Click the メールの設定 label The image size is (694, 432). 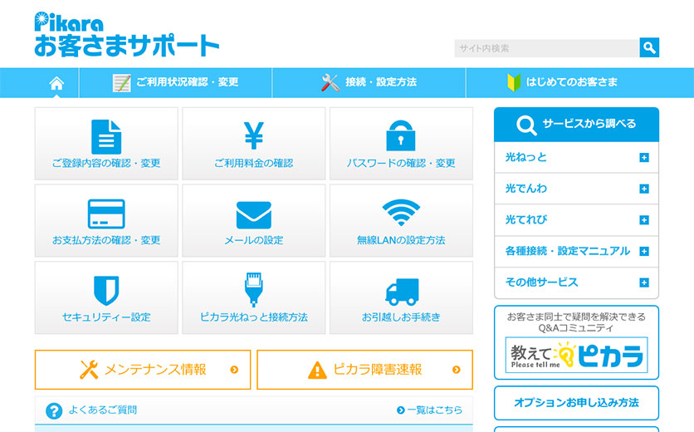click(254, 240)
